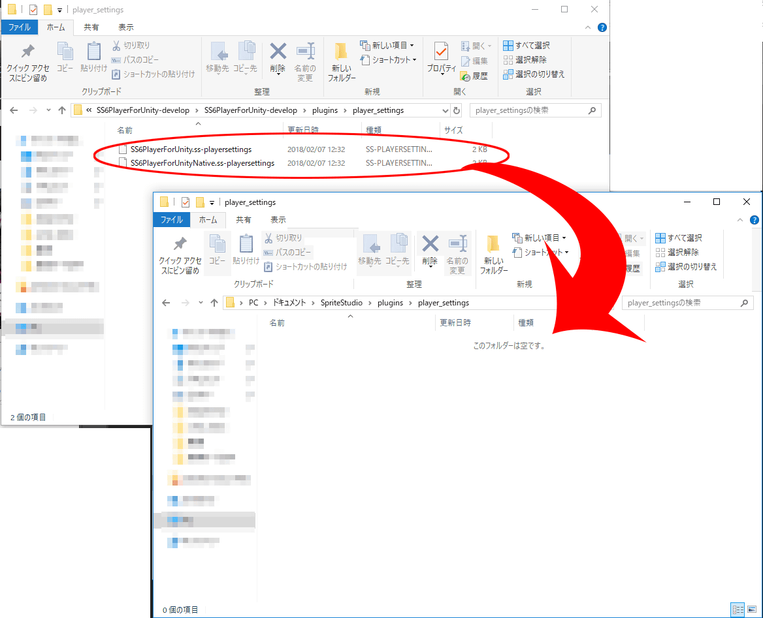Viewport: 763px width, 618px height.
Task: Click ショートカットの貼り付け in back window
Action: pos(154,74)
